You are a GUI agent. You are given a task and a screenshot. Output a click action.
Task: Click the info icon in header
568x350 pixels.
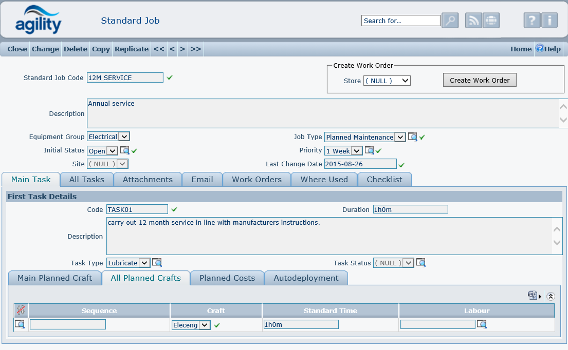pyautogui.click(x=549, y=21)
